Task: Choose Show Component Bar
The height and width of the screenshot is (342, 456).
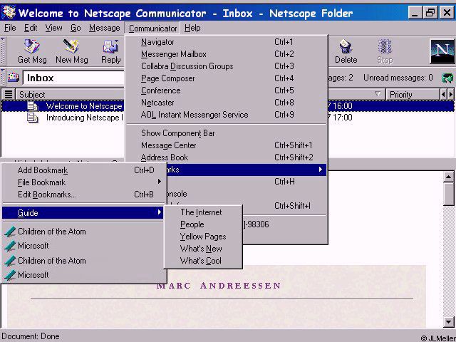Action: pyautogui.click(x=227, y=133)
